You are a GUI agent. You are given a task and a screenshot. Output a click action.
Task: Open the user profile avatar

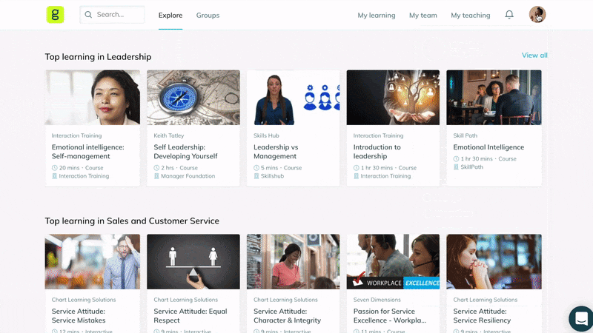(x=537, y=15)
